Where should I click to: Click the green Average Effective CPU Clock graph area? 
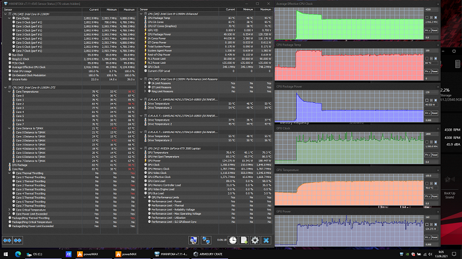[349, 24]
